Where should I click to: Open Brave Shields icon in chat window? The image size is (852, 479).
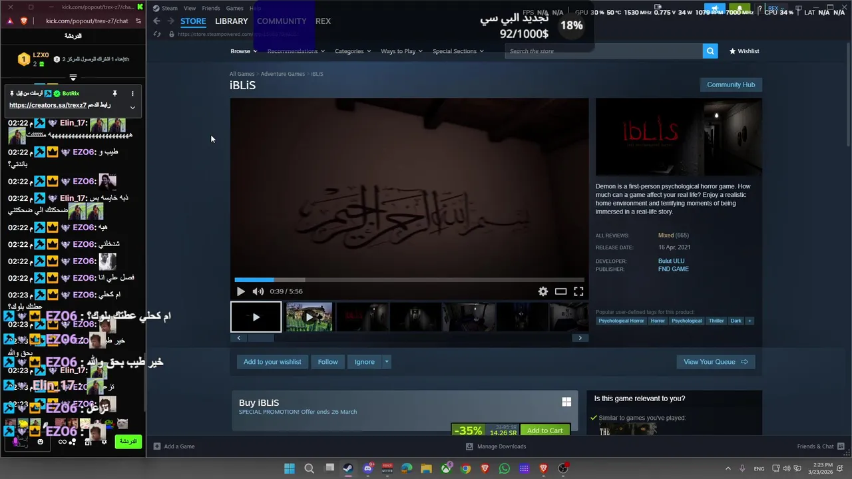pos(24,21)
